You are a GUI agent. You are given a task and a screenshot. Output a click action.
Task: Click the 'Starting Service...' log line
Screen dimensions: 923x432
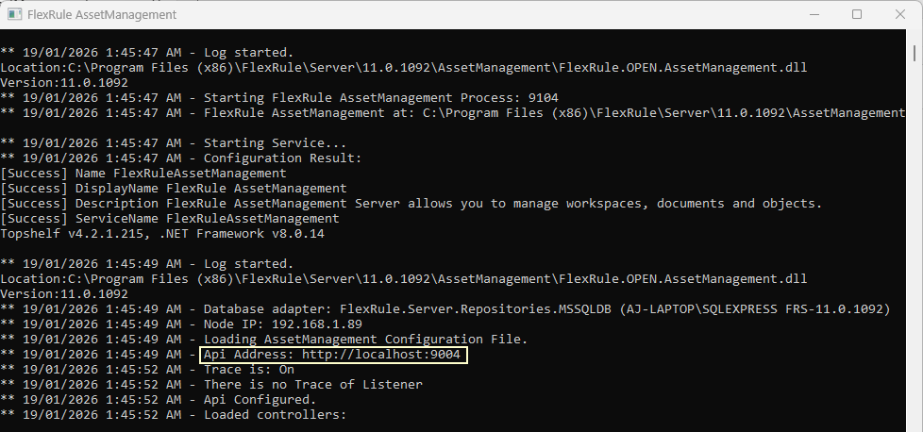[x=174, y=143]
